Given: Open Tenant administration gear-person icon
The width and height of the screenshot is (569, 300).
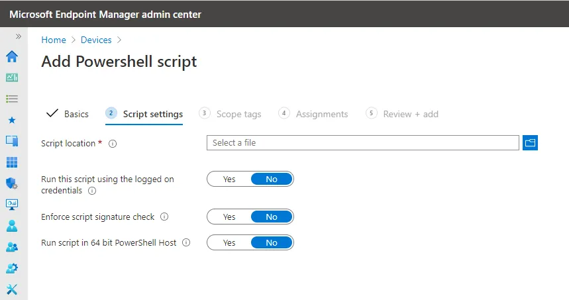Looking at the screenshot, I should [x=12, y=268].
